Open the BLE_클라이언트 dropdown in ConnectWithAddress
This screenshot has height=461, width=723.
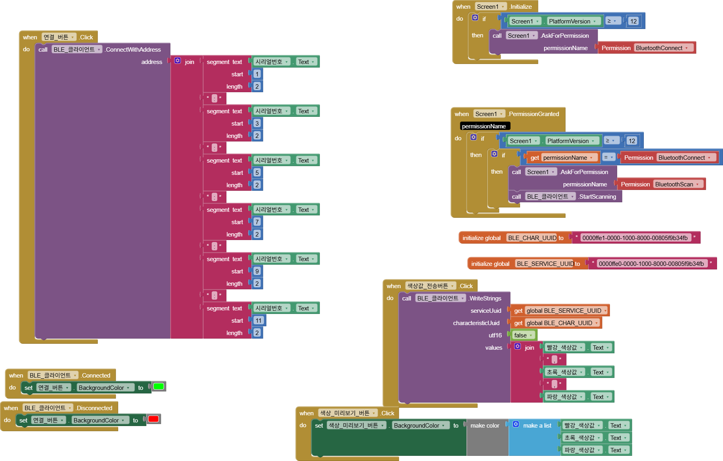77,49
